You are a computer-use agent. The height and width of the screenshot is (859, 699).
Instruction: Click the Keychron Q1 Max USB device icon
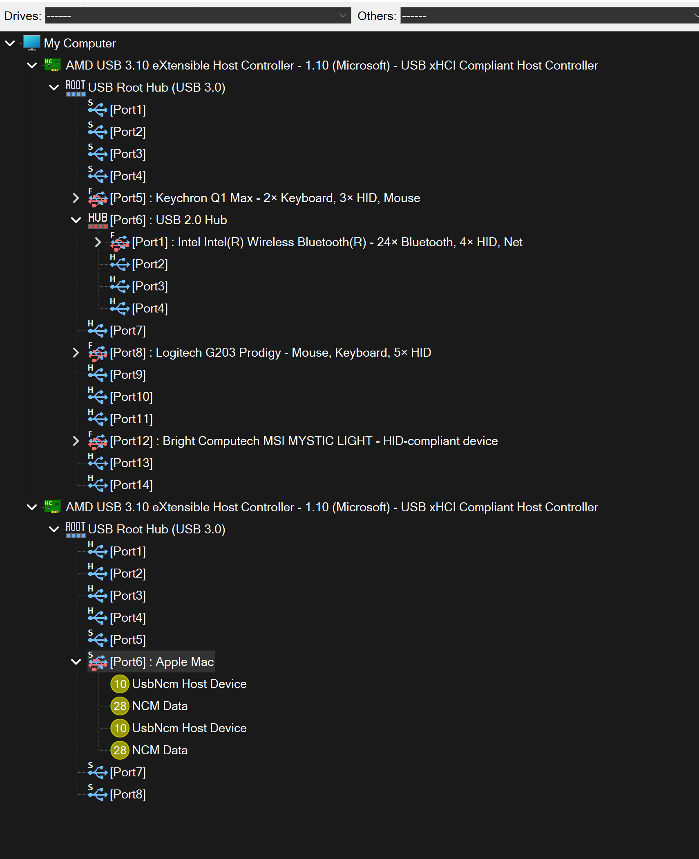tap(98, 198)
